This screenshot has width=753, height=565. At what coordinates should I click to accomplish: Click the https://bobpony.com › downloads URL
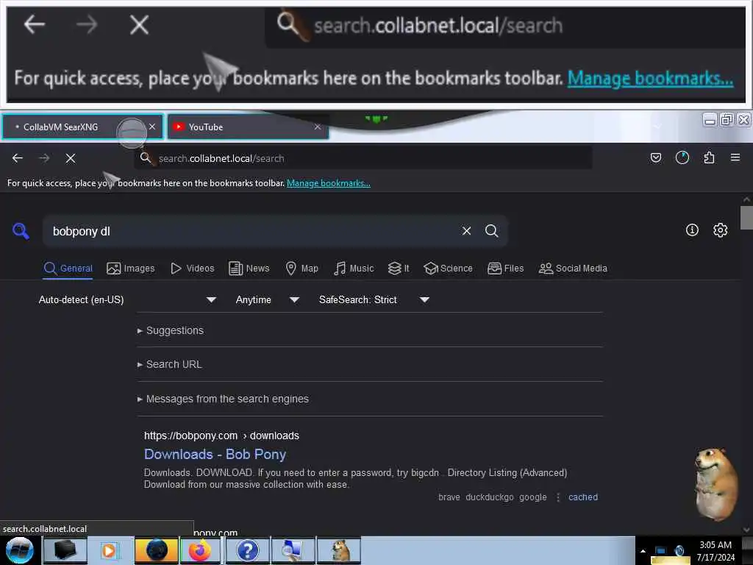point(221,436)
